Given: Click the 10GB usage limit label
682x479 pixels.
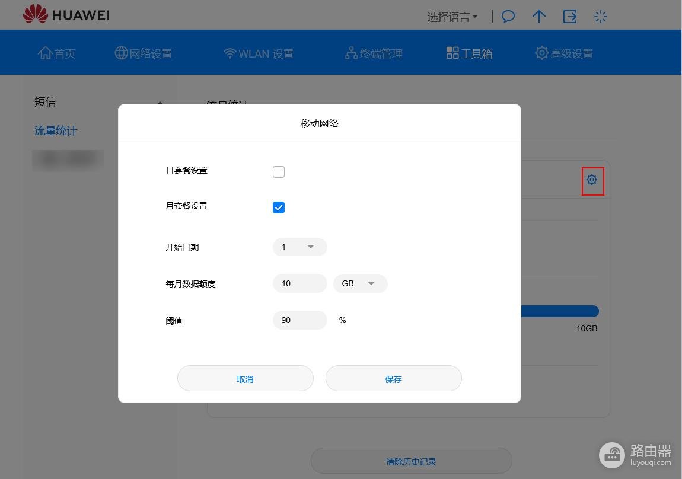Looking at the screenshot, I should (587, 328).
